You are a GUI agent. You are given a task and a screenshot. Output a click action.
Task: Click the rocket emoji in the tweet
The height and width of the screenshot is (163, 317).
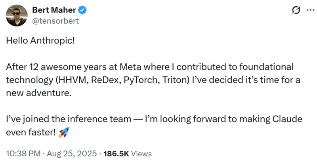click(63, 133)
